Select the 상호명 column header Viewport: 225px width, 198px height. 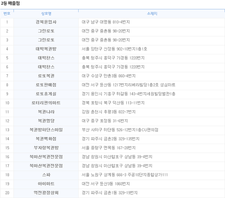(x=46, y=13)
